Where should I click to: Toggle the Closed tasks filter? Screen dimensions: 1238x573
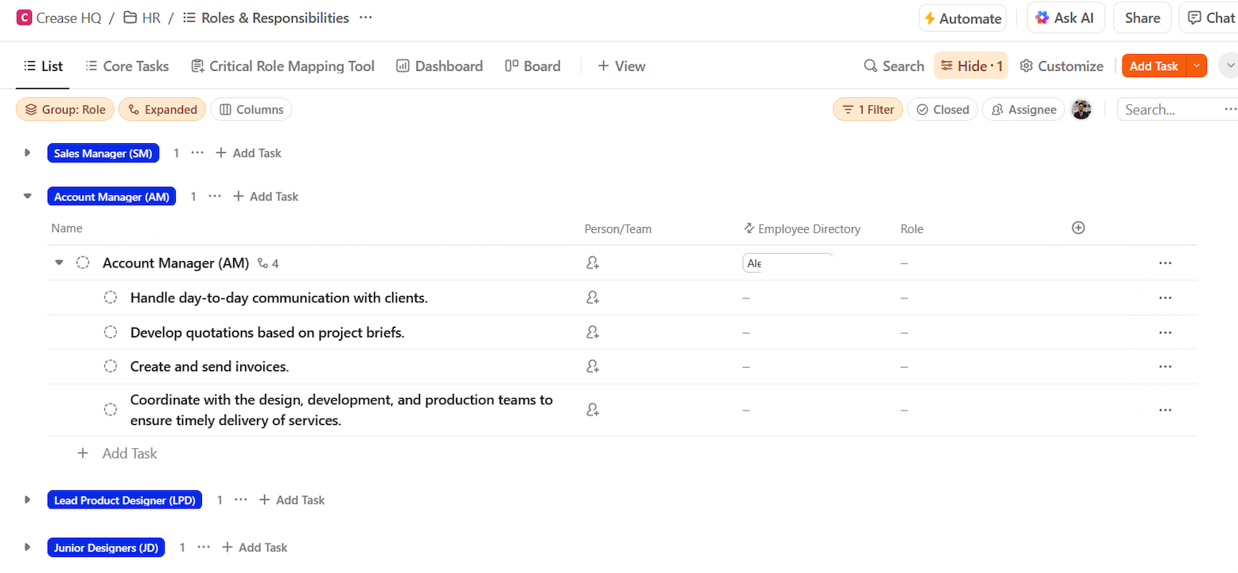pyautogui.click(x=943, y=110)
